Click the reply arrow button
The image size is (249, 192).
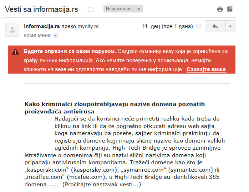click(x=215, y=26)
